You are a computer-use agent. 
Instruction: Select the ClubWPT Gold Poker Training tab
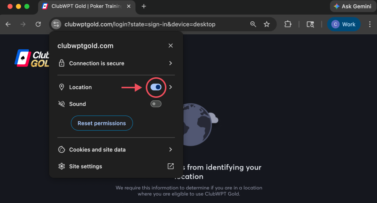click(x=87, y=7)
